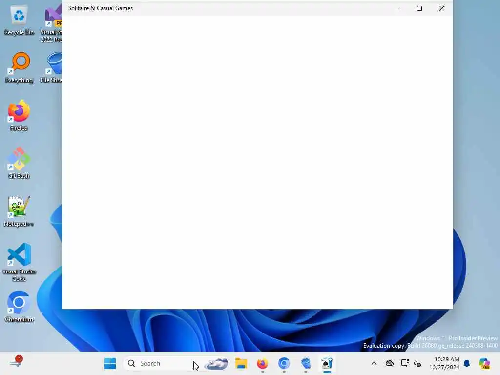Open the Recycle Bin desktop icon
Image resolution: width=500 pixels, height=375 pixels.
(19, 21)
